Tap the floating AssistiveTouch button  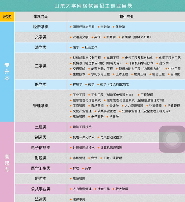tap(172, 139)
